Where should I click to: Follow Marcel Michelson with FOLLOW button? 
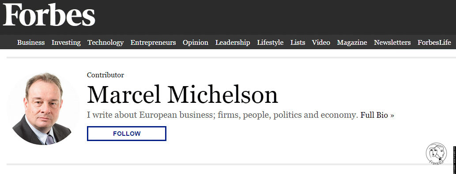127,134
